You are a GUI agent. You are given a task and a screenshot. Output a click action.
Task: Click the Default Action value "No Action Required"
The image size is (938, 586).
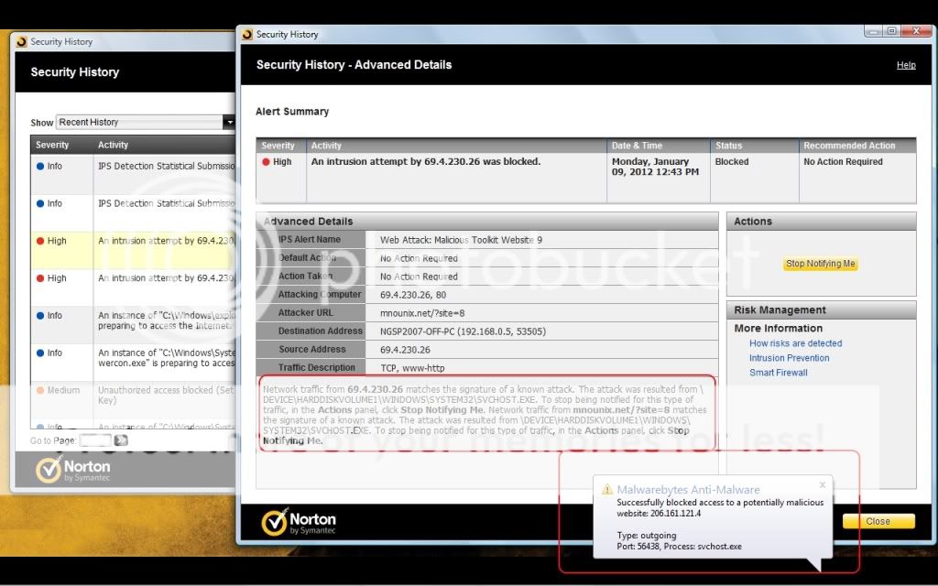click(x=419, y=258)
